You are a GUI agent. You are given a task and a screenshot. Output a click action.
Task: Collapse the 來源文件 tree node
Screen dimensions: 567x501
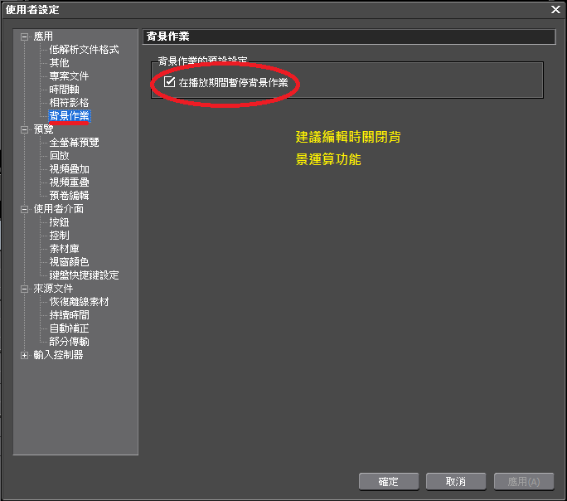[x=24, y=289]
